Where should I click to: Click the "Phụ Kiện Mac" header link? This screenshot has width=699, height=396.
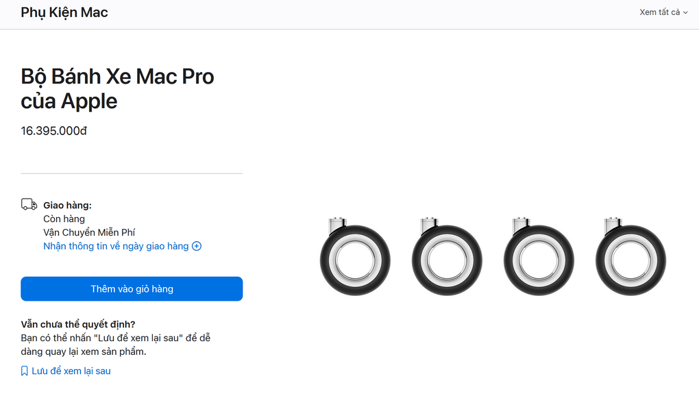tap(64, 12)
